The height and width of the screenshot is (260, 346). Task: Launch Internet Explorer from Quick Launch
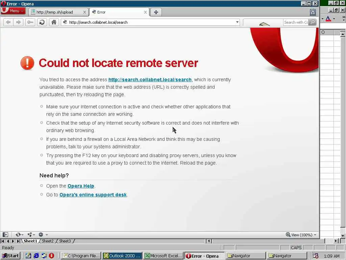(36, 256)
